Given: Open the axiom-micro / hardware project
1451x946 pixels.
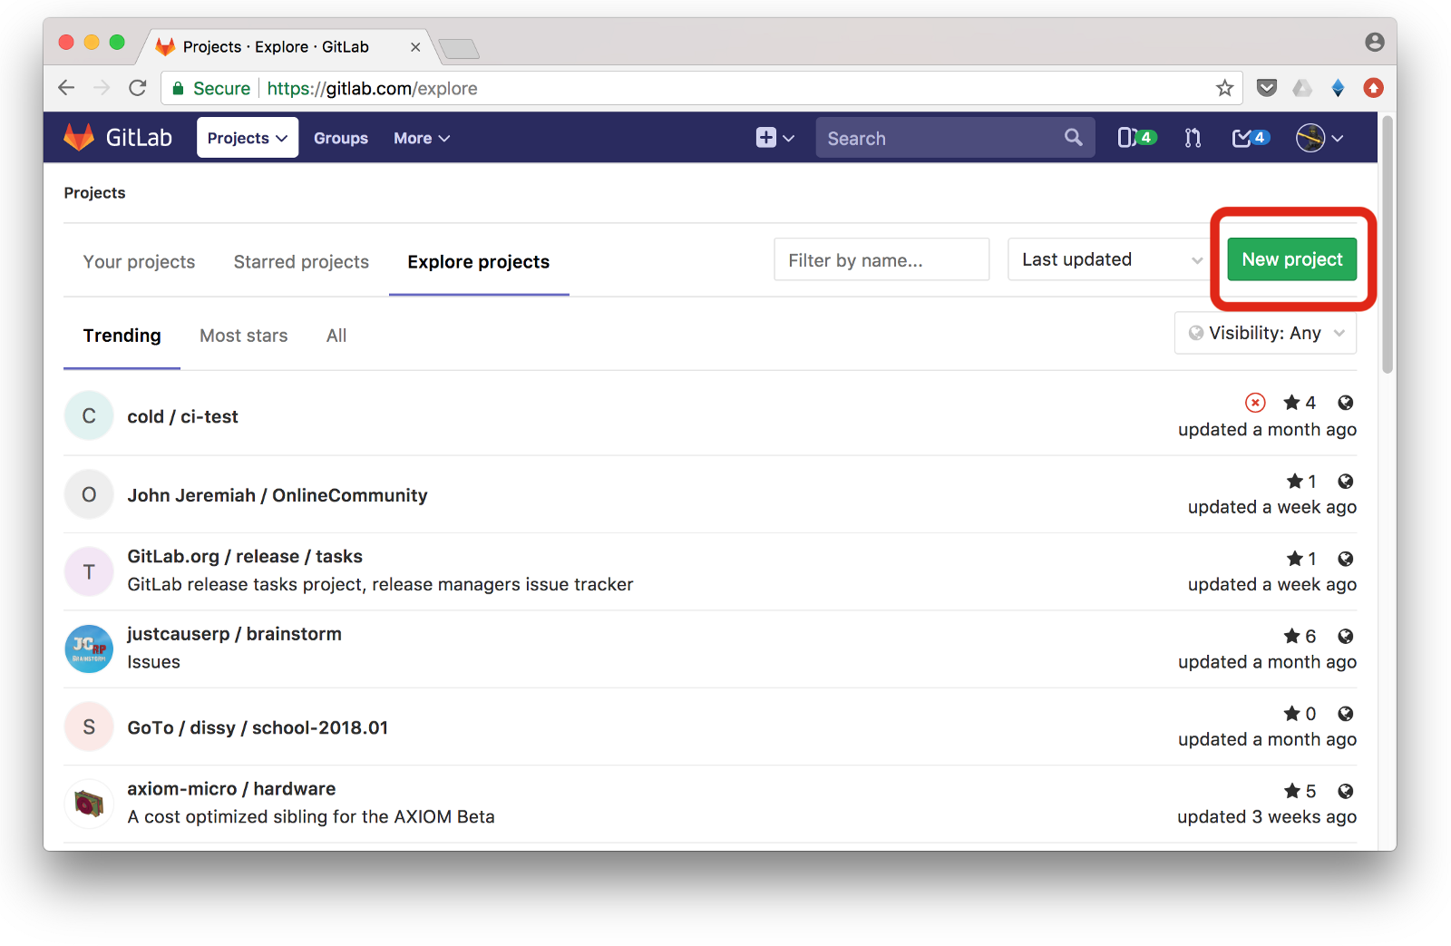Looking at the screenshot, I should [x=231, y=789].
